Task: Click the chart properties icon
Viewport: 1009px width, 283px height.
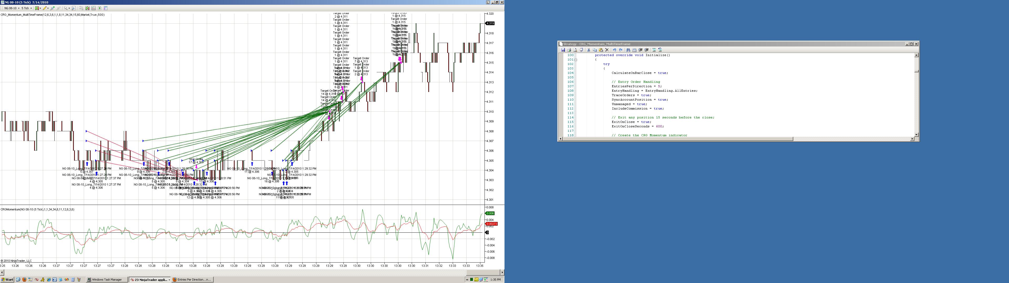Action: point(106,8)
